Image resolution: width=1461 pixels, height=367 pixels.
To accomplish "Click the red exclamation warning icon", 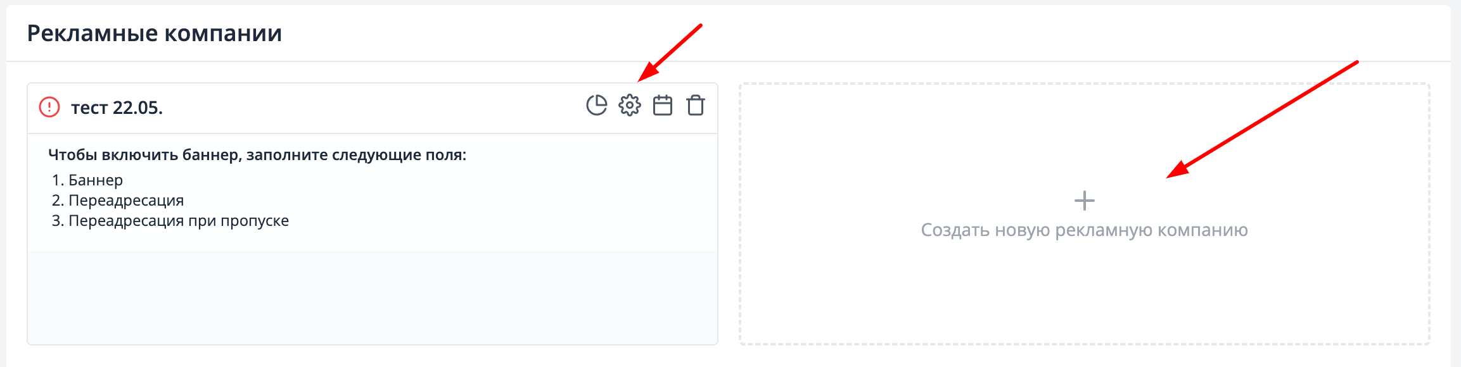I will coord(49,107).
